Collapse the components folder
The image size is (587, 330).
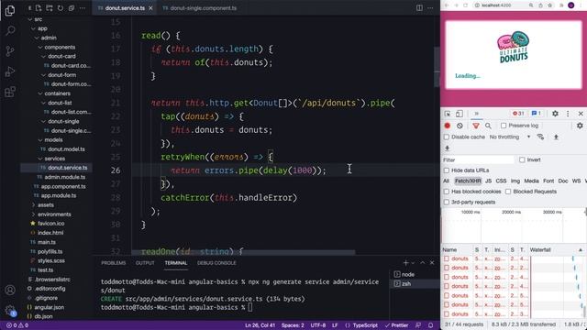(x=40, y=47)
